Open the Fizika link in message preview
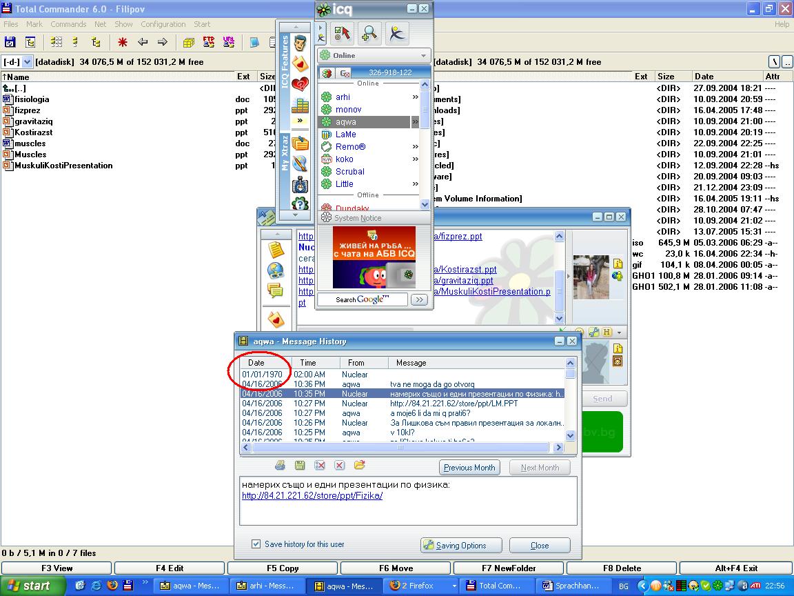 tap(312, 496)
